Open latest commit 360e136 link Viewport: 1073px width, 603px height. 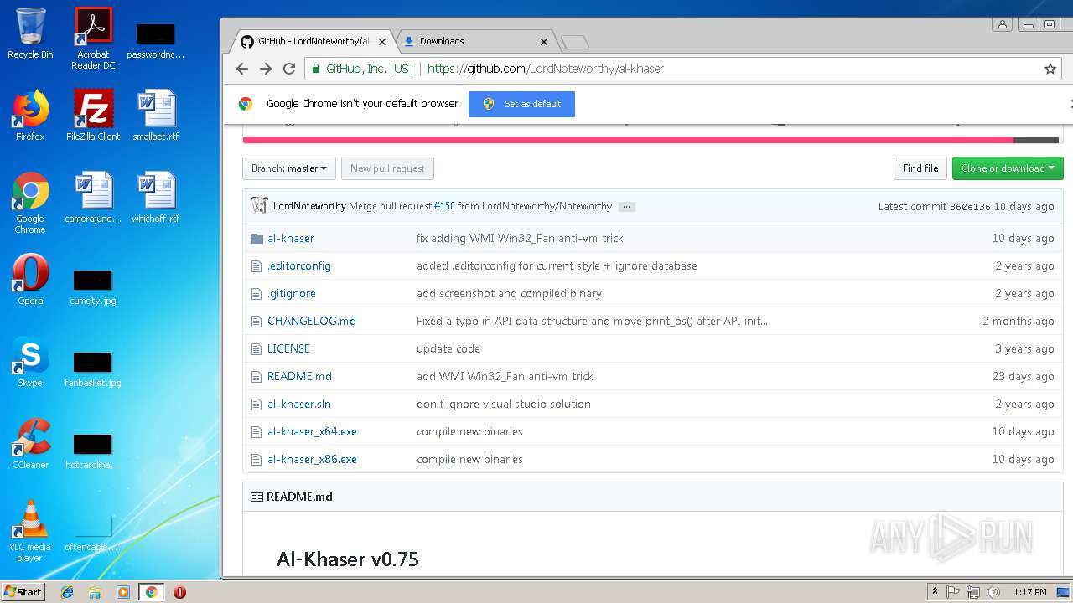pos(970,207)
